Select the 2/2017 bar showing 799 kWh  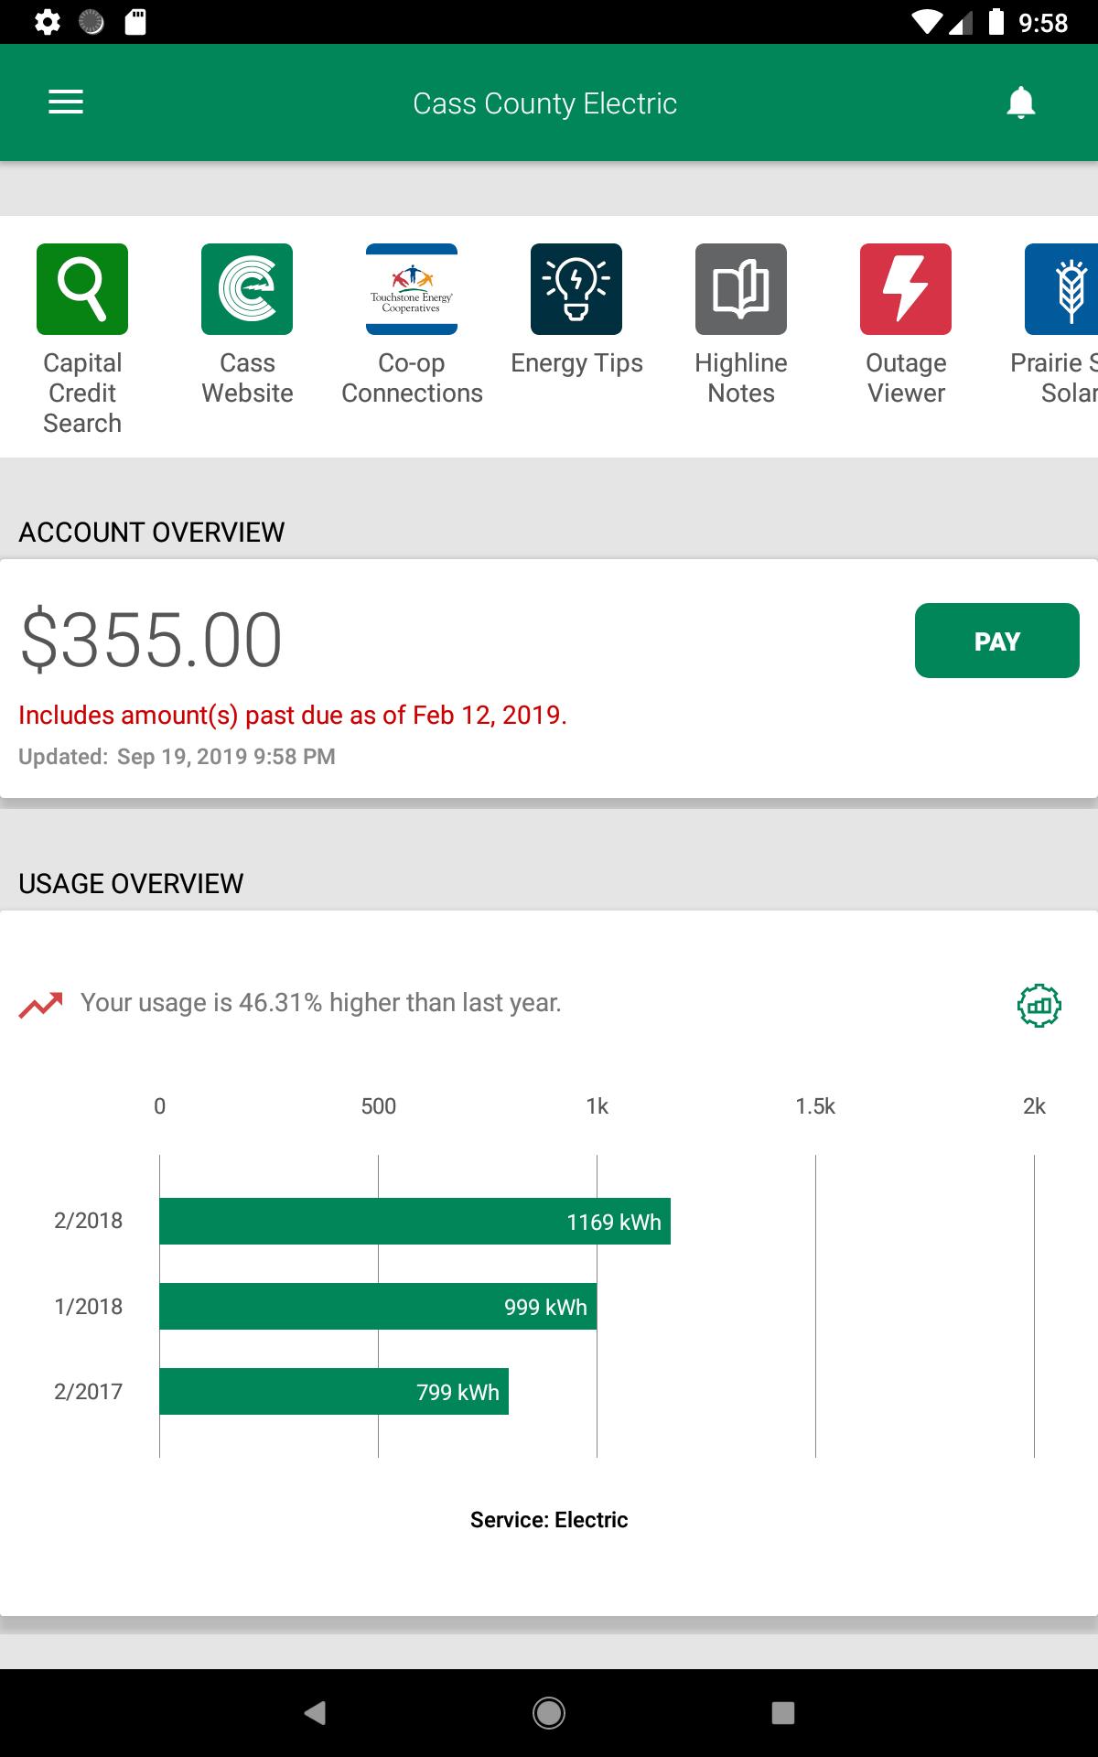point(334,1392)
